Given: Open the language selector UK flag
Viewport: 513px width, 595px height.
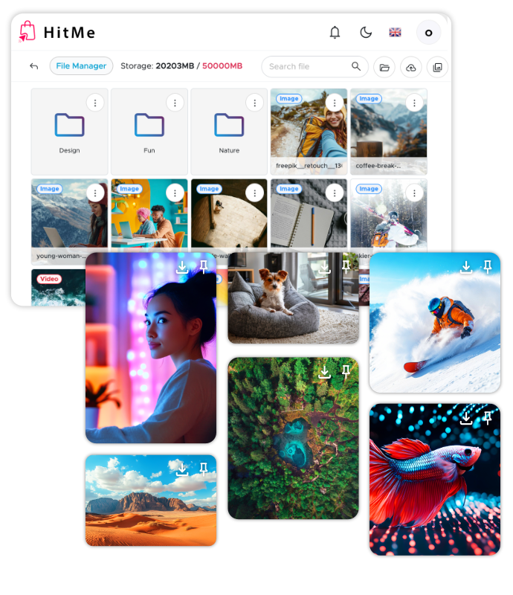Looking at the screenshot, I should pos(396,32).
